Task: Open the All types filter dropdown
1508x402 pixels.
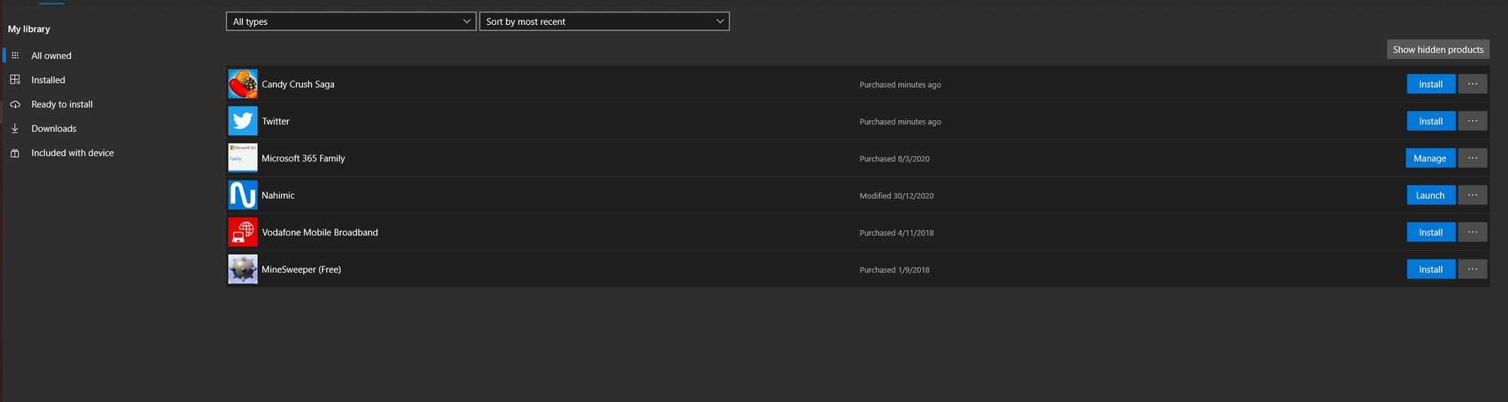Action: click(x=351, y=21)
